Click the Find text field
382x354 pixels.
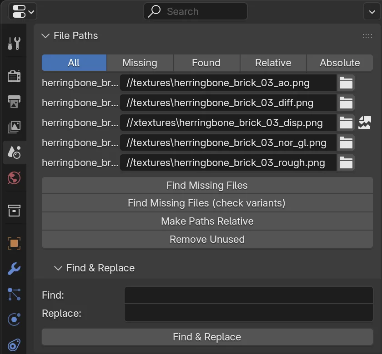248,295
